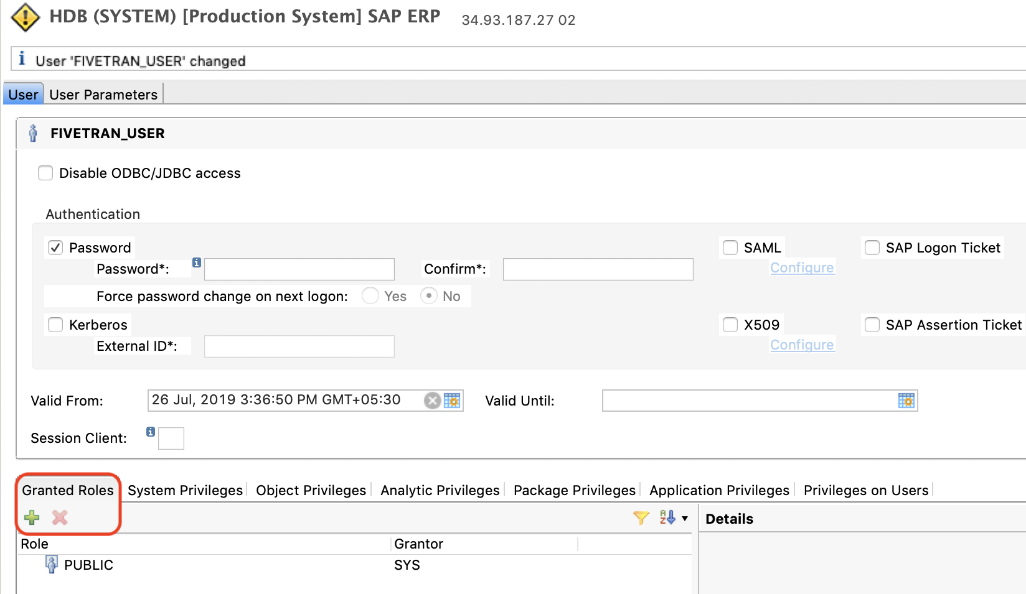Viewport: 1026px width, 594px height.
Task: Click into the External ID field
Action: (299, 346)
